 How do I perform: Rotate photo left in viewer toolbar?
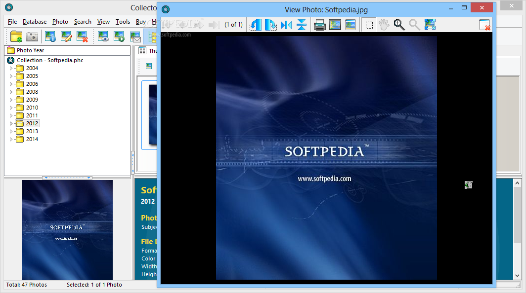click(255, 25)
